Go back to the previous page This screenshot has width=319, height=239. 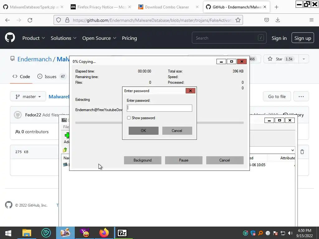7,20
